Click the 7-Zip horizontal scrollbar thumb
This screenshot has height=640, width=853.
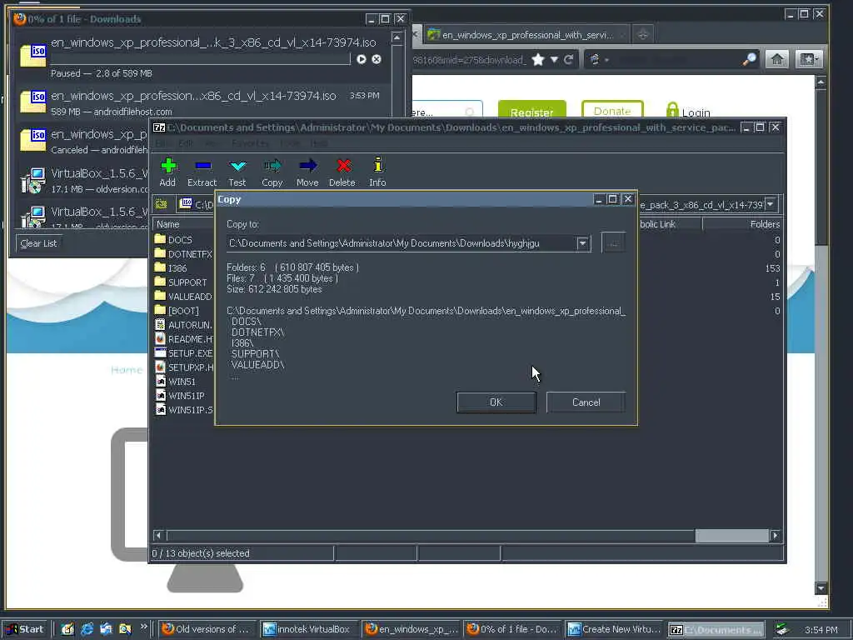click(x=731, y=536)
